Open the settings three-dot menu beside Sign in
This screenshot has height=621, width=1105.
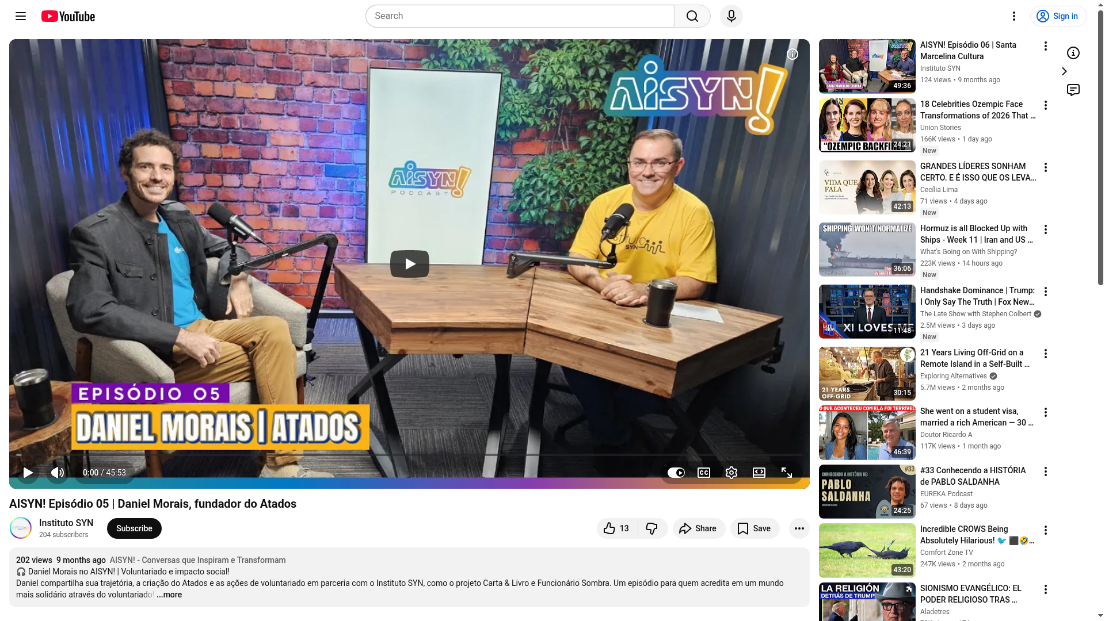(x=1014, y=16)
